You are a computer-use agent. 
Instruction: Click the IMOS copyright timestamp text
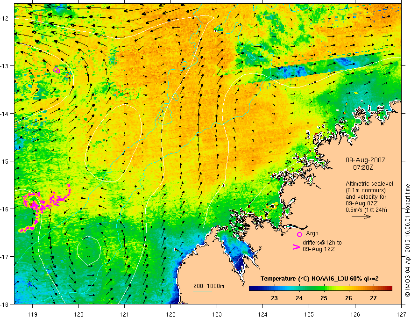pyautogui.click(x=407, y=240)
